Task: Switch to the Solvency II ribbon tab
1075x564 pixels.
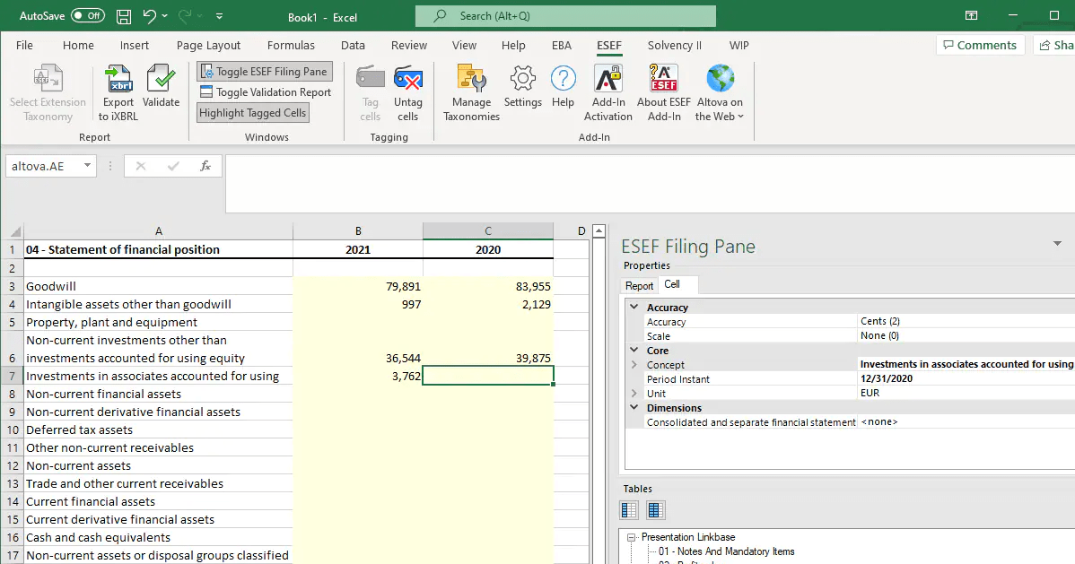Action: (674, 45)
